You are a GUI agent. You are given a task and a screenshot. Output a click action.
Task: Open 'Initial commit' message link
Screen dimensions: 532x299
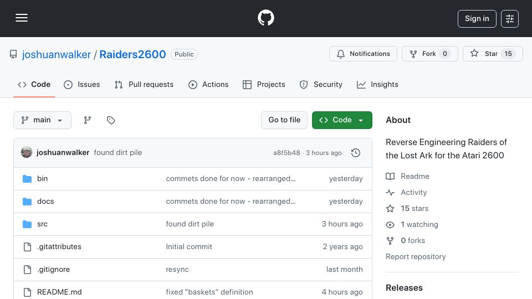189,247
